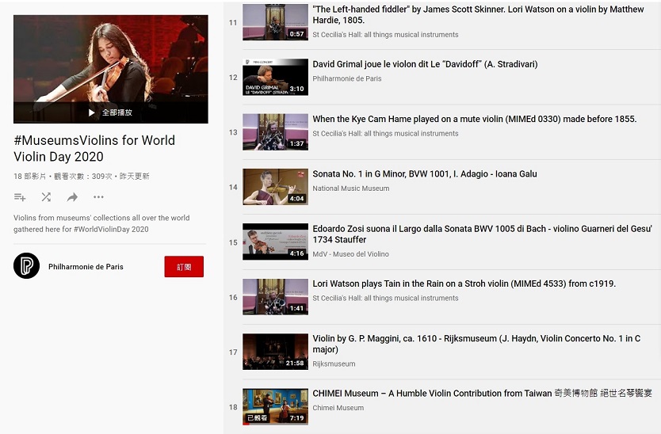Open the three-dots more options menu

(x=98, y=196)
